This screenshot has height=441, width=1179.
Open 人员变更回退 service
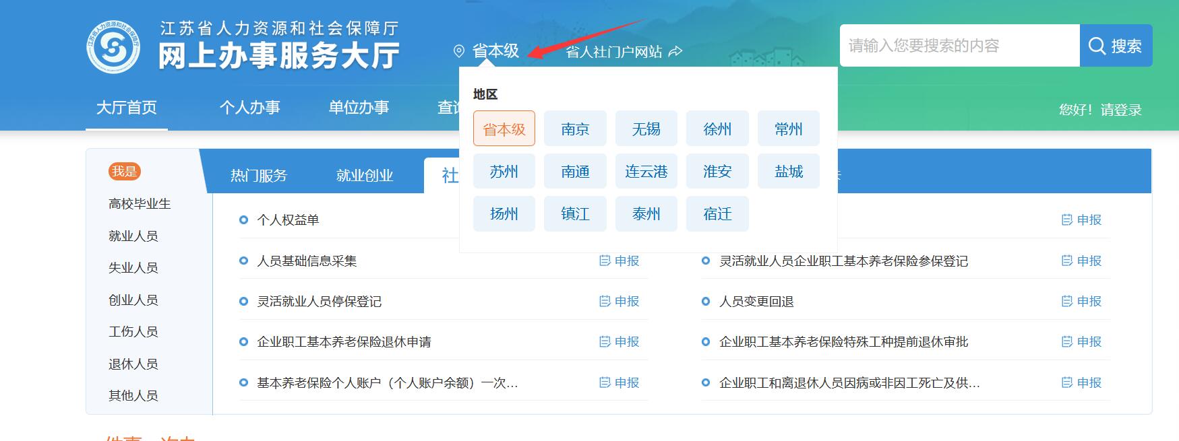[756, 301]
